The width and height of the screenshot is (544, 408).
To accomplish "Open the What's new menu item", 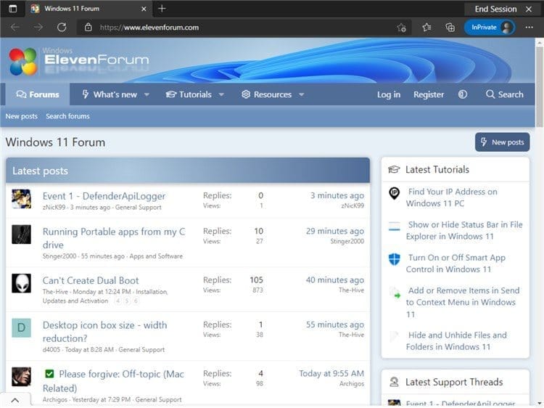I will pos(110,94).
